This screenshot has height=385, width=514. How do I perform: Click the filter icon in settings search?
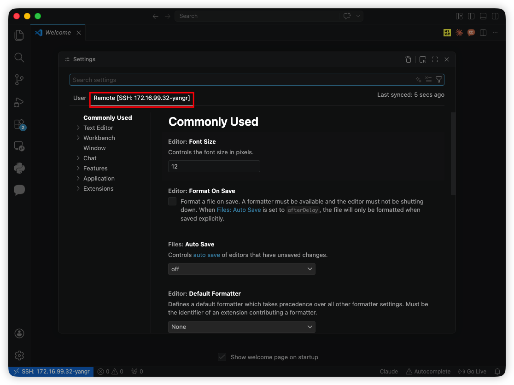[439, 80]
